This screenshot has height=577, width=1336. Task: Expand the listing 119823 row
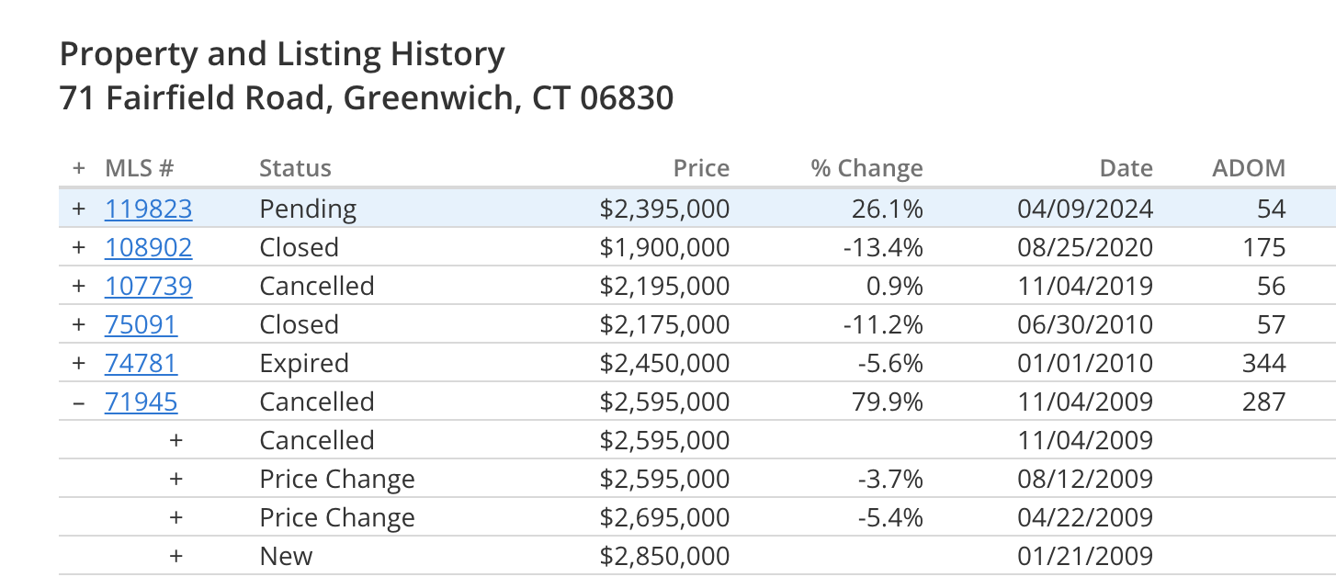79,209
